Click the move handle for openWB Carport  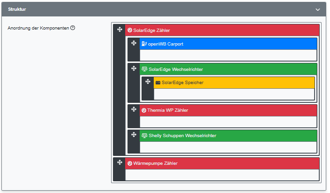[x=134, y=43]
